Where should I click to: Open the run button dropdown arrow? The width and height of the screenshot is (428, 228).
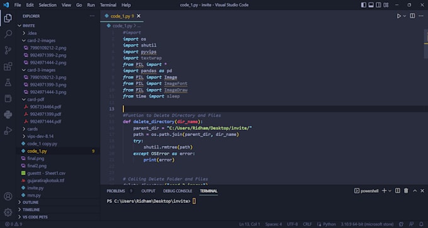tap(405, 16)
